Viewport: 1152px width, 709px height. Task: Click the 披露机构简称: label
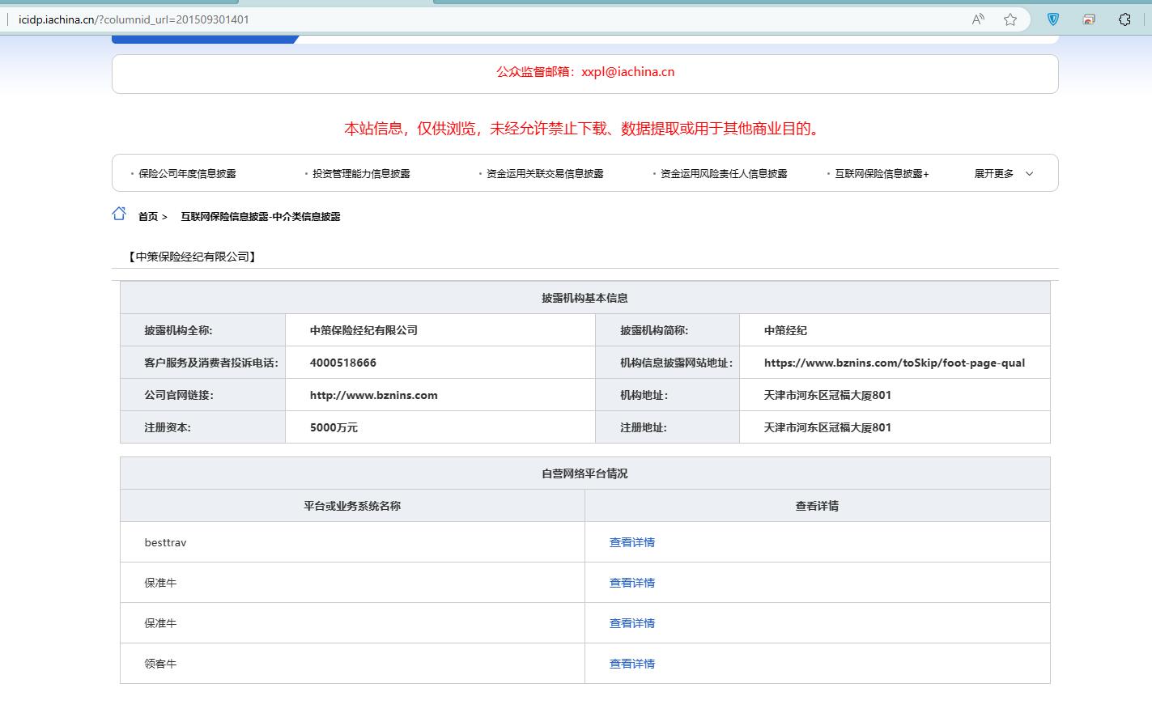coord(654,330)
